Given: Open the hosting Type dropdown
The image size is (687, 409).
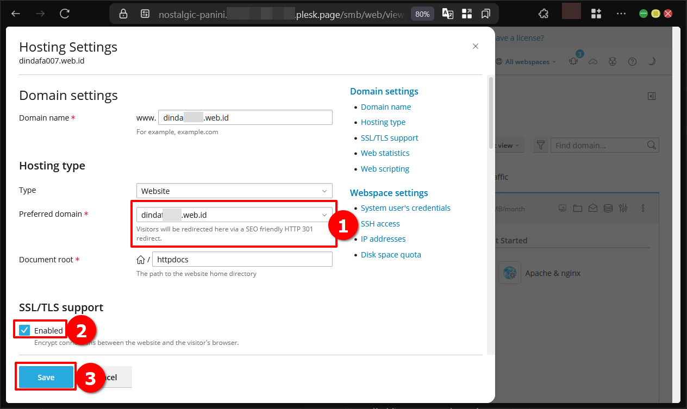Looking at the screenshot, I should [x=234, y=191].
